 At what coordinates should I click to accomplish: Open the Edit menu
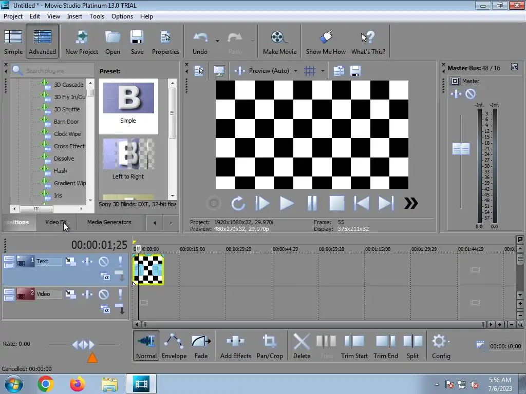34,16
